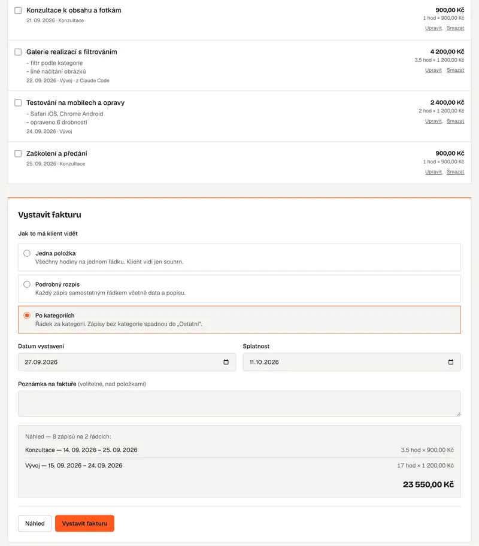Tick checkbox for Galerie realizací s filtrováním
479x546 pixels.
18,52
